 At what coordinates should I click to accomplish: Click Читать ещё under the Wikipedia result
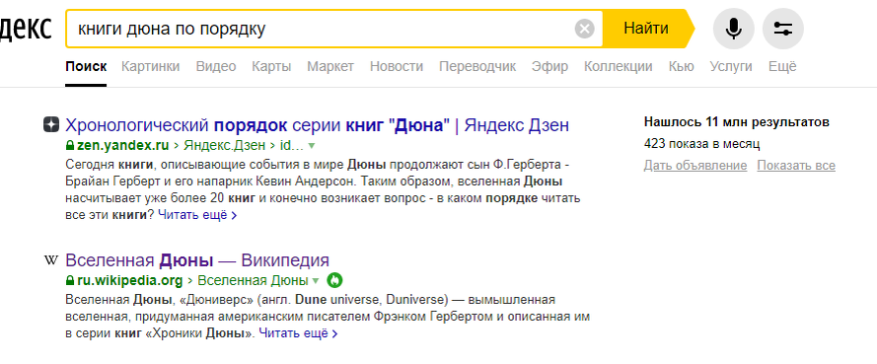tap(298, 333)
